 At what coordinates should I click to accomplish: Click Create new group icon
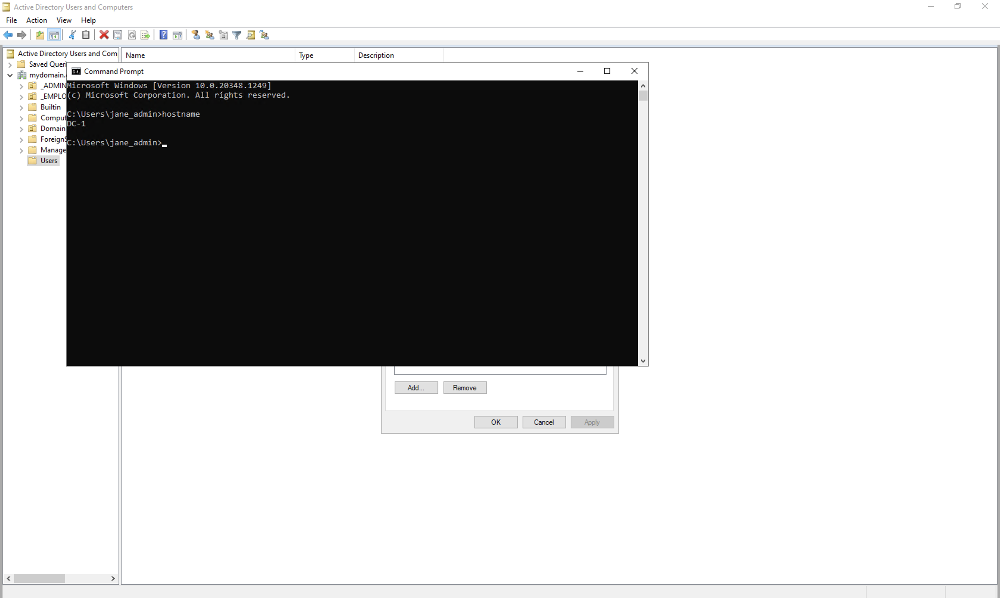(210, 35)
